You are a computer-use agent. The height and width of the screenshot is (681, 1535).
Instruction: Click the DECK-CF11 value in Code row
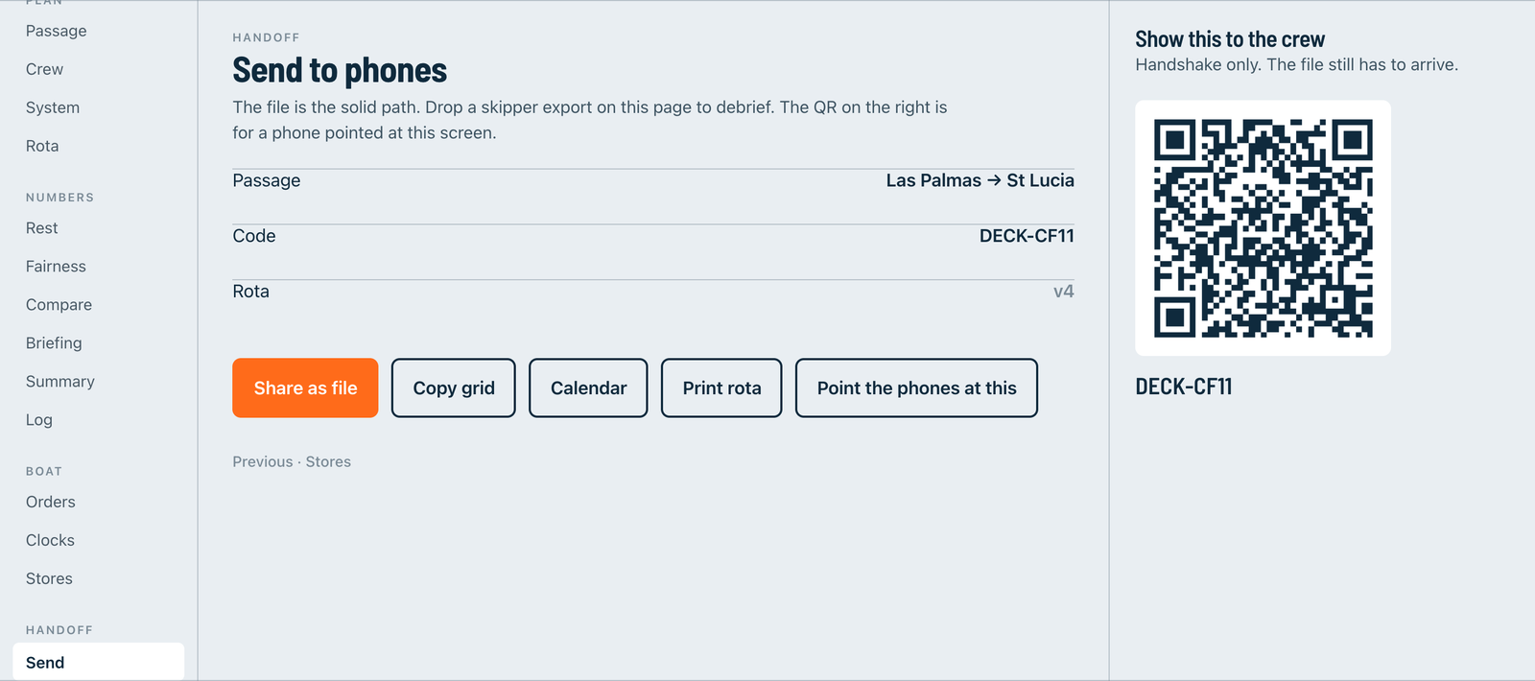point(1027,236)
